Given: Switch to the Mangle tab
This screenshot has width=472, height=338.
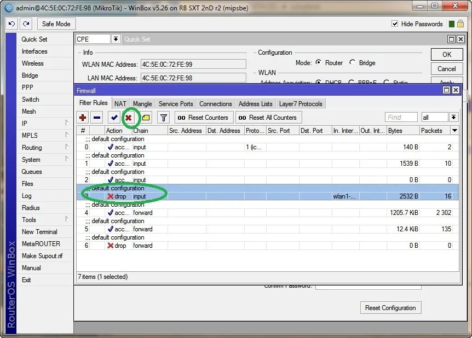Looking at the screenshot, I should 142,104.
